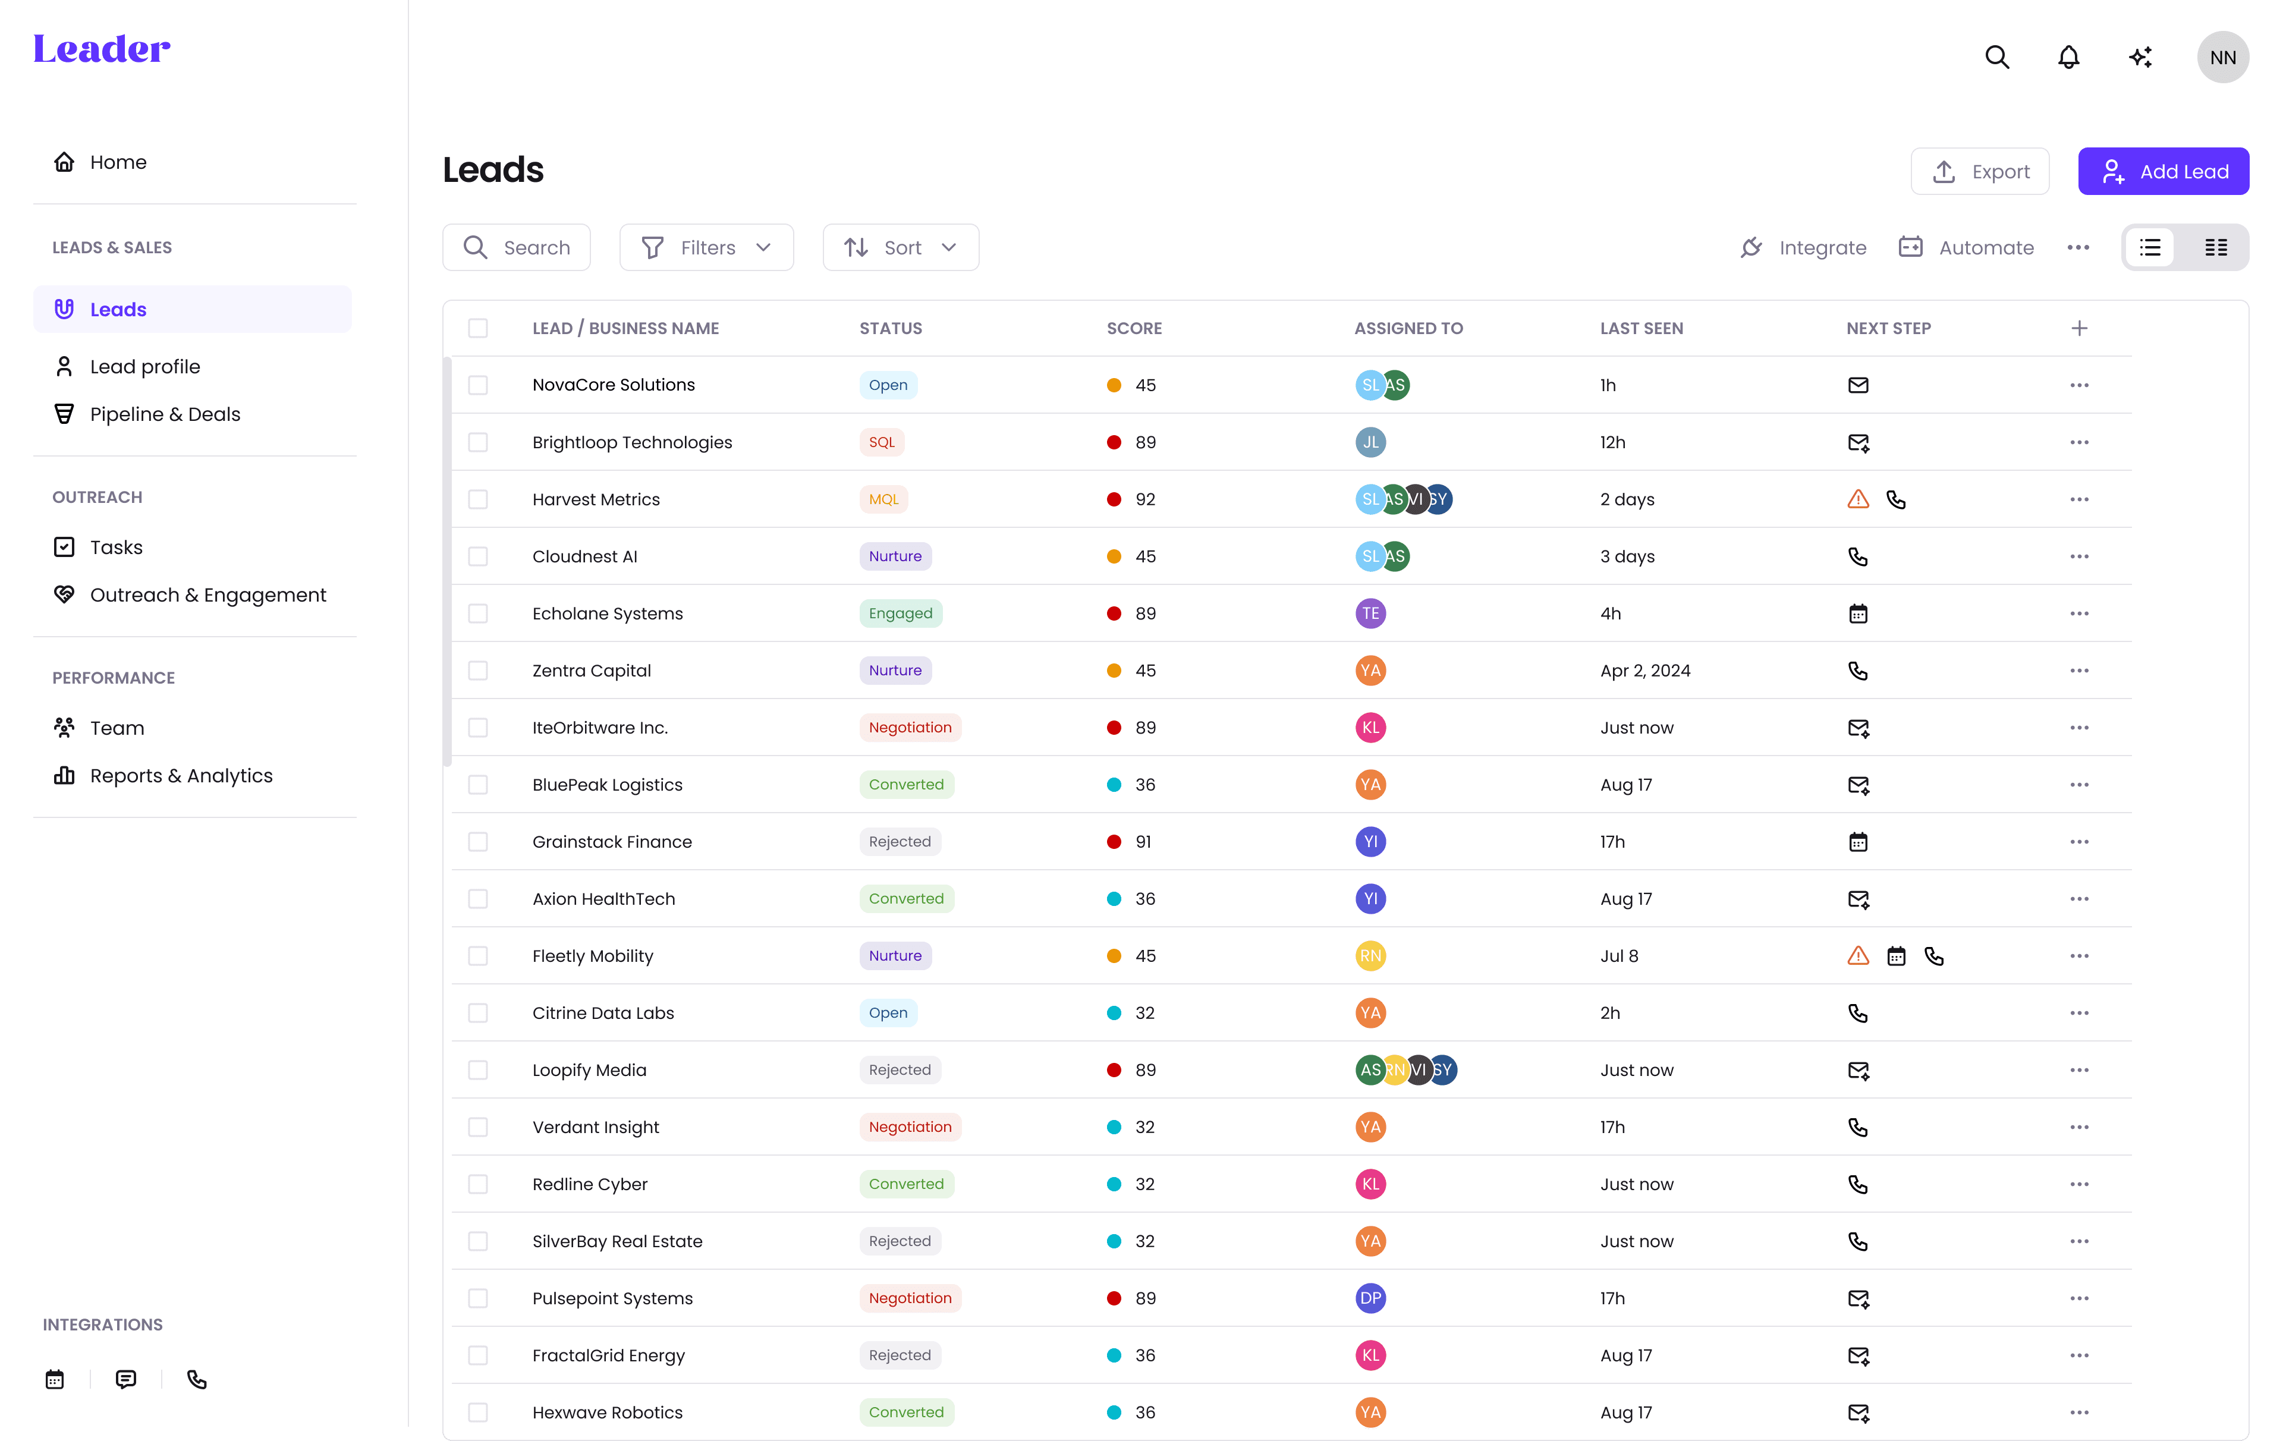This screenshot has height=1441, width=2283.
Task: Open row options for Grainstack Finance
Action: coord(2078,842)
